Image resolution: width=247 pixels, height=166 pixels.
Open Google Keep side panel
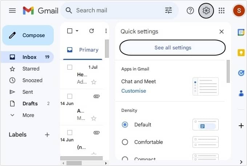tap(241, 53)
